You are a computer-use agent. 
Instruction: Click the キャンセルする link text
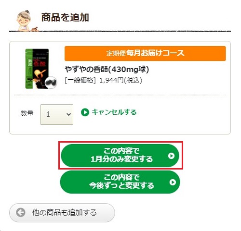point(114,112)
